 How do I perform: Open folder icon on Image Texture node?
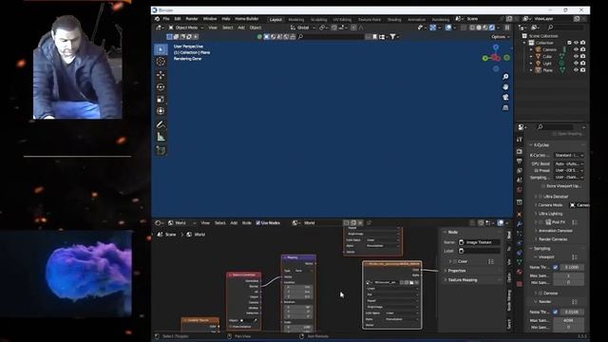tap(411, 282)
